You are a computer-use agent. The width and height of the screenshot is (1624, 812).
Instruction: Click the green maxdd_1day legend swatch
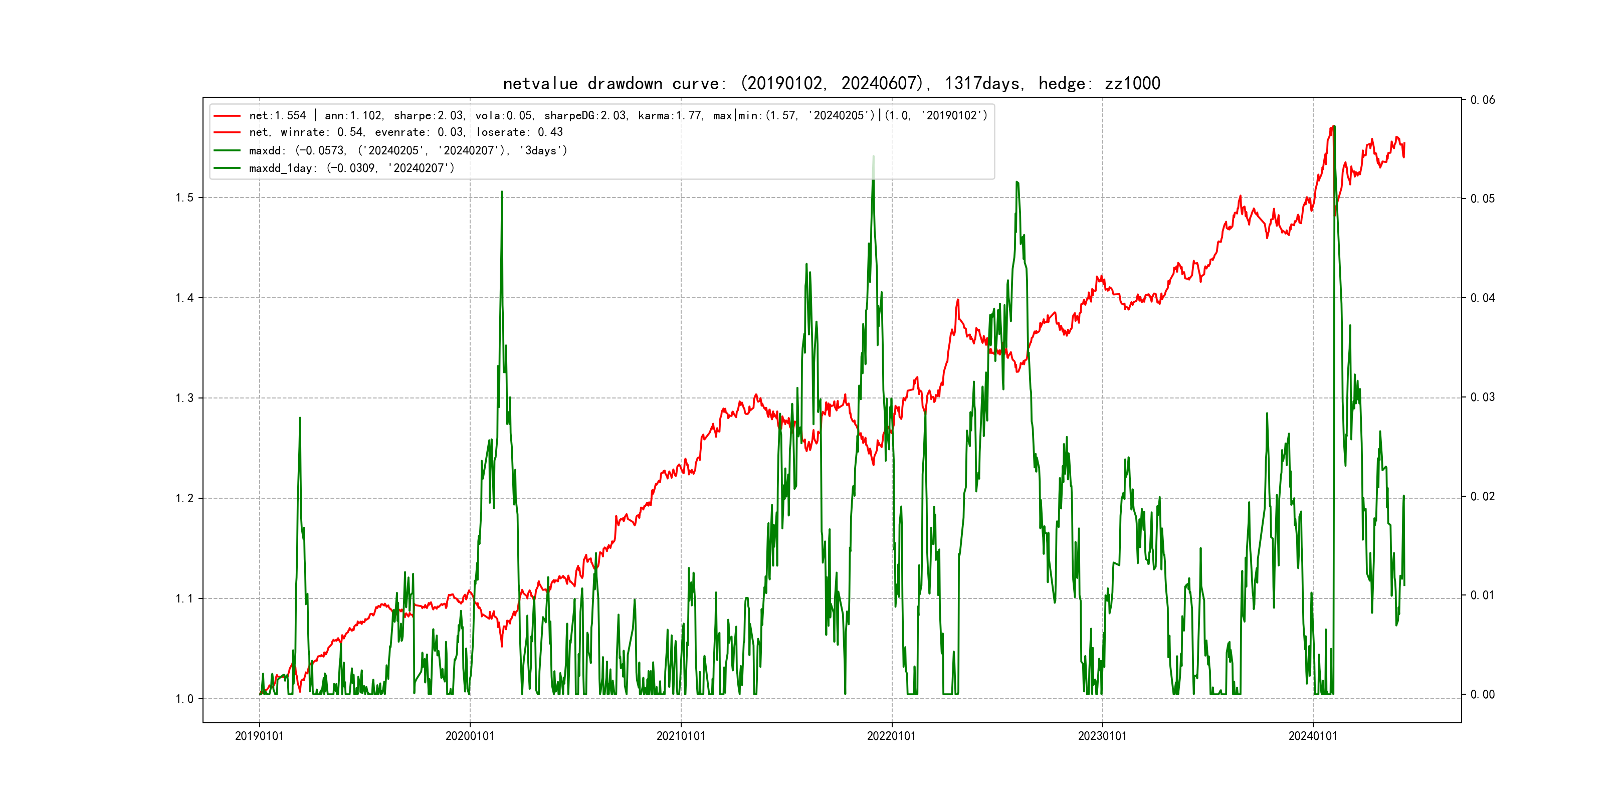coord(227,168)
